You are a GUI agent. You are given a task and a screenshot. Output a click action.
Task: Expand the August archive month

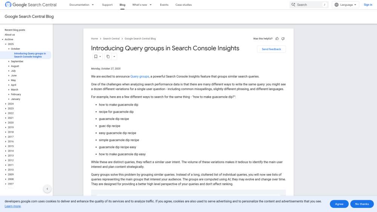tap(9, 66)
